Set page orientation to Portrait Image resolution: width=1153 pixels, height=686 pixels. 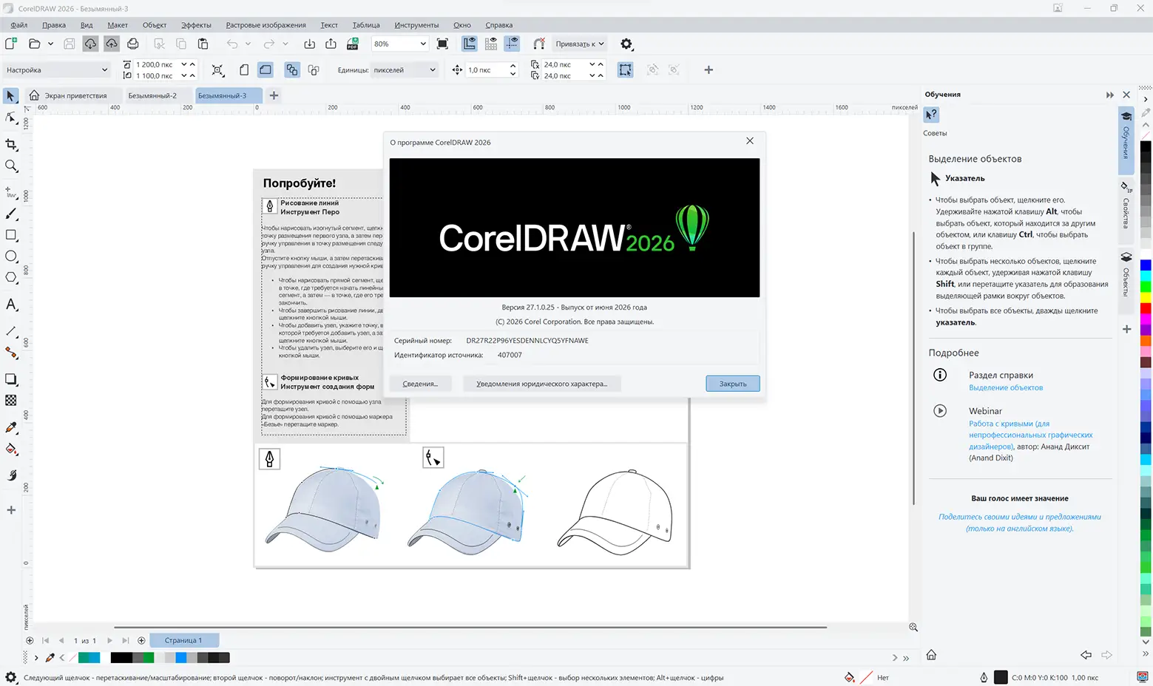pos(244,69)
